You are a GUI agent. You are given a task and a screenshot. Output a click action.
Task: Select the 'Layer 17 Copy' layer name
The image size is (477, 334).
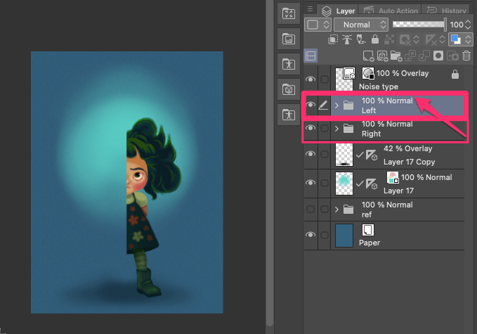click(x=409, y=162)
